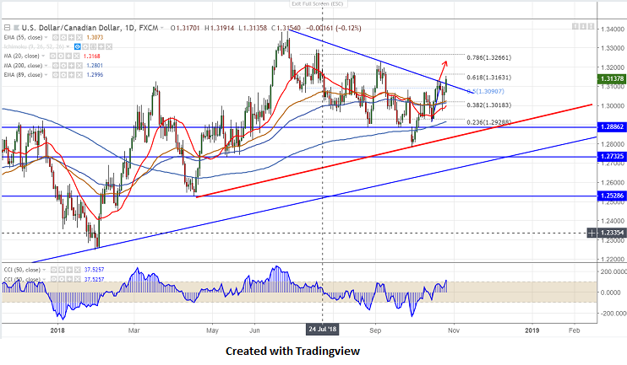The image size is (627, 365).
Task: Open settings gear for MA (20, close)
Action: (61, 56)
